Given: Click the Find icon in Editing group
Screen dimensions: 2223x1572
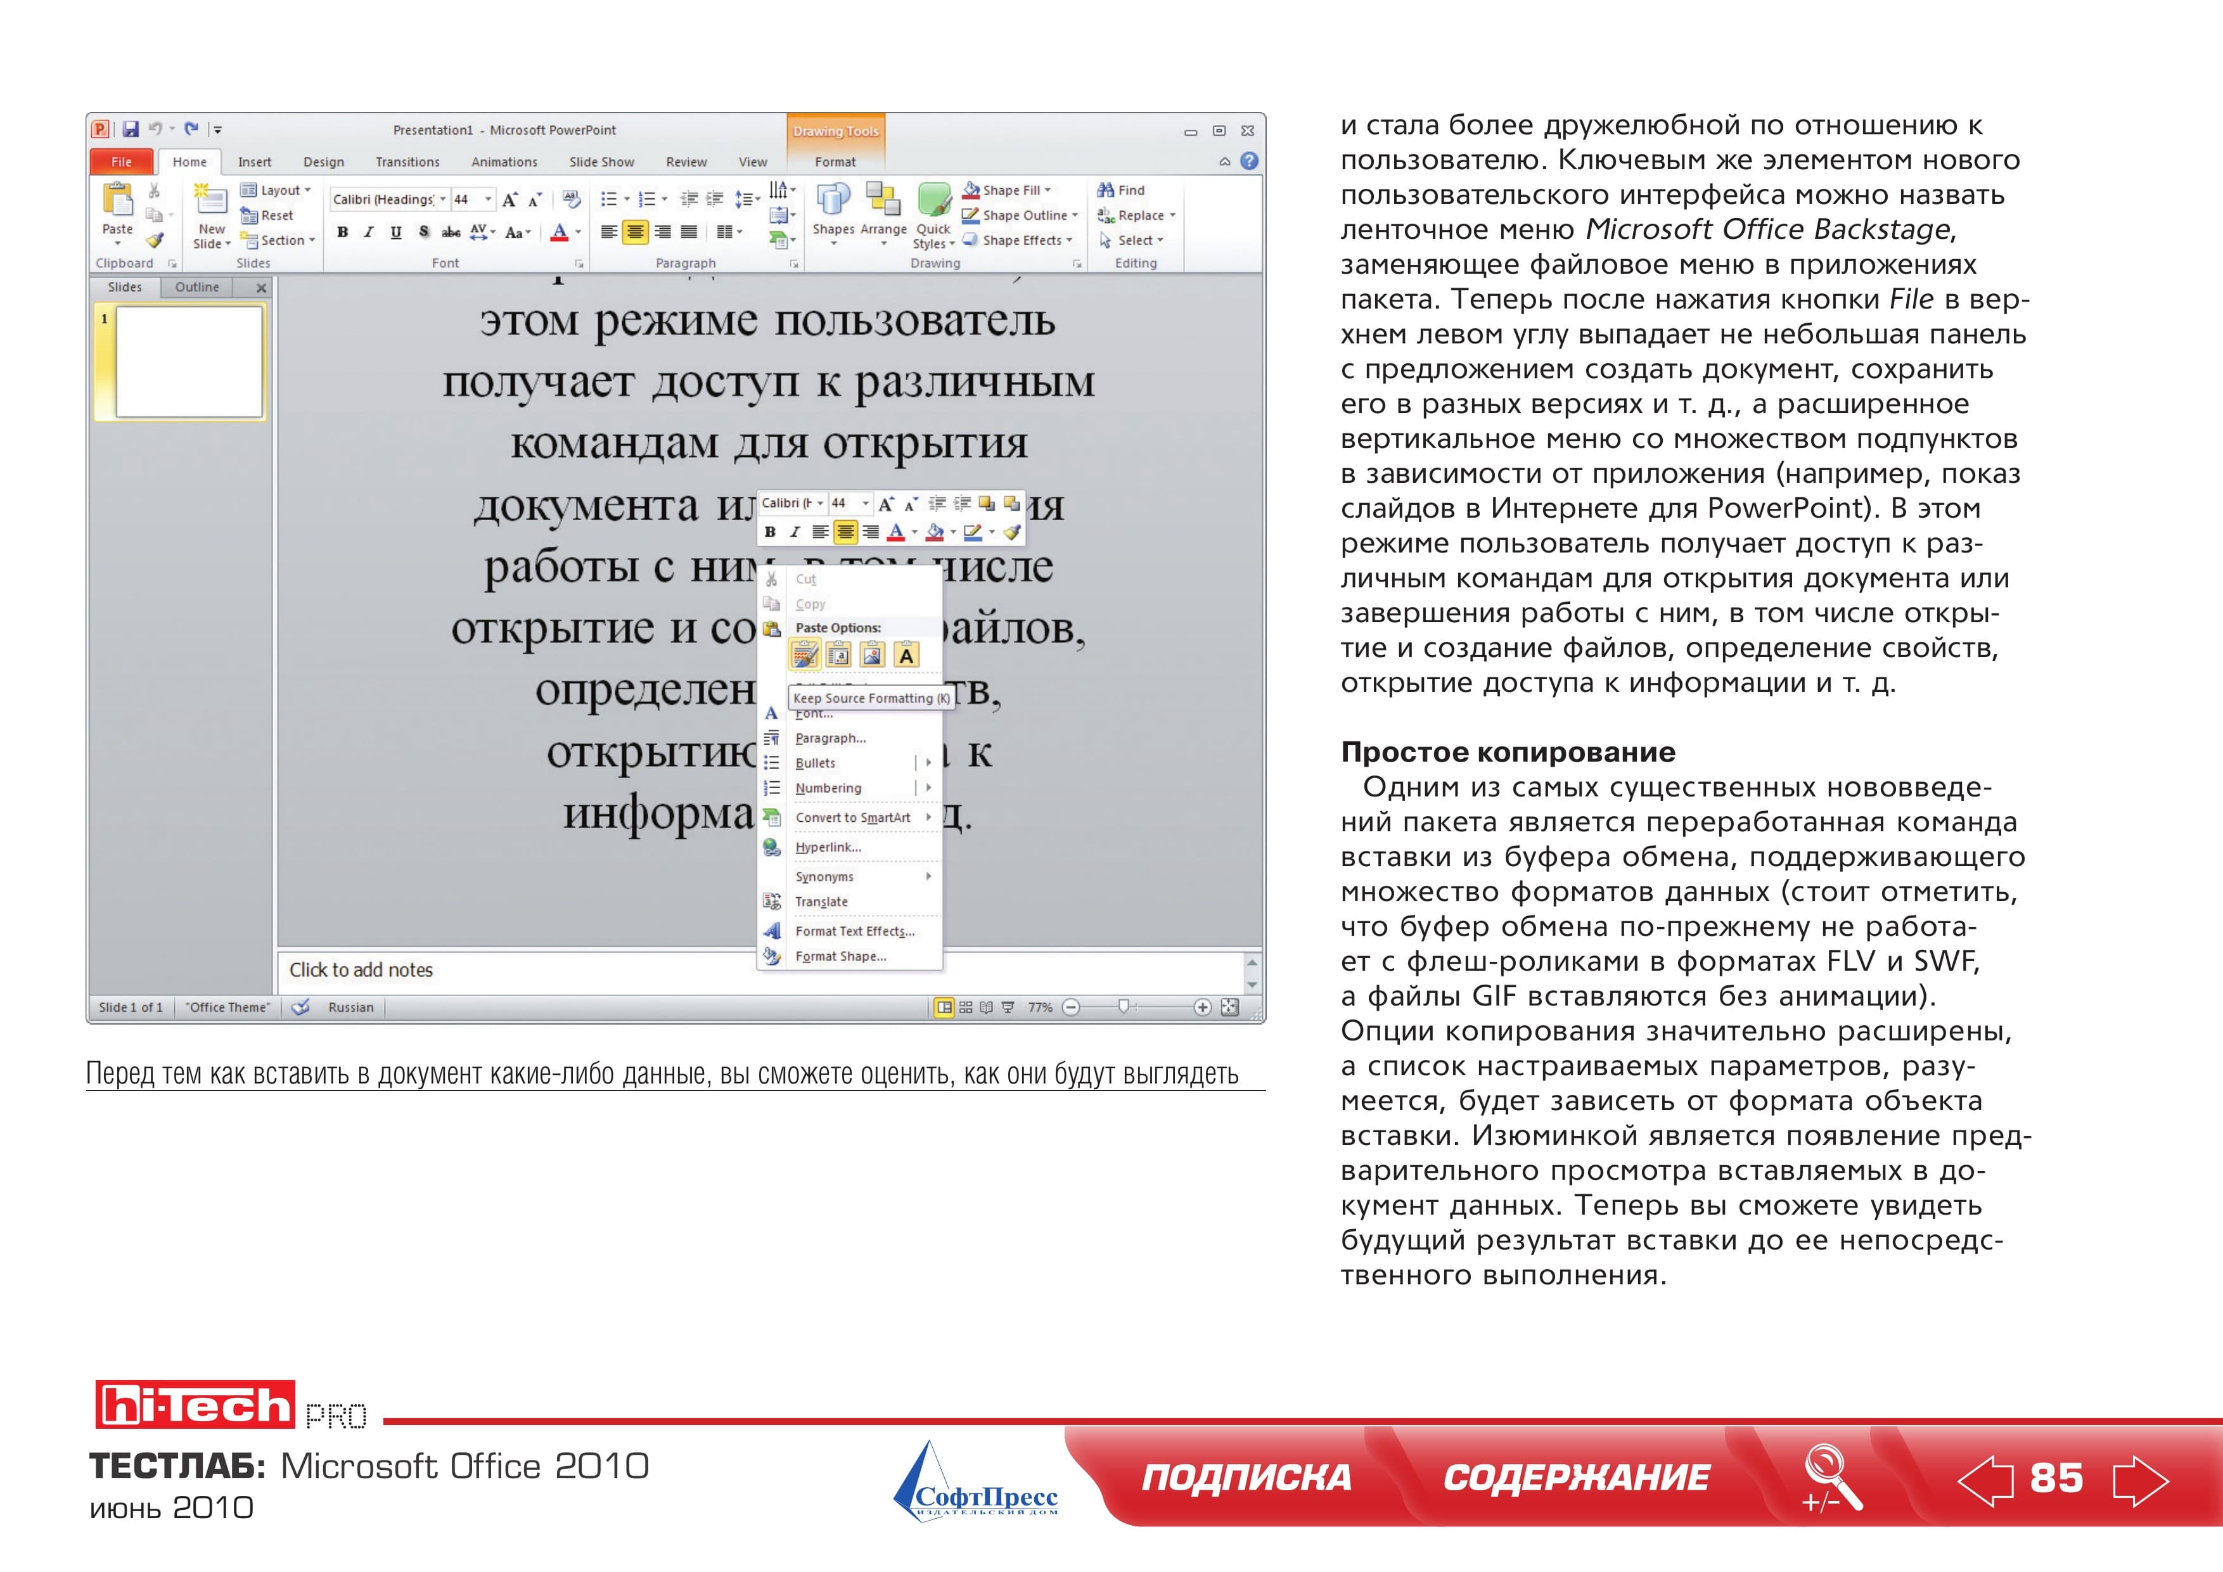Looking at the screenshot, I should pyautogui.click(x=1106, y=189).
